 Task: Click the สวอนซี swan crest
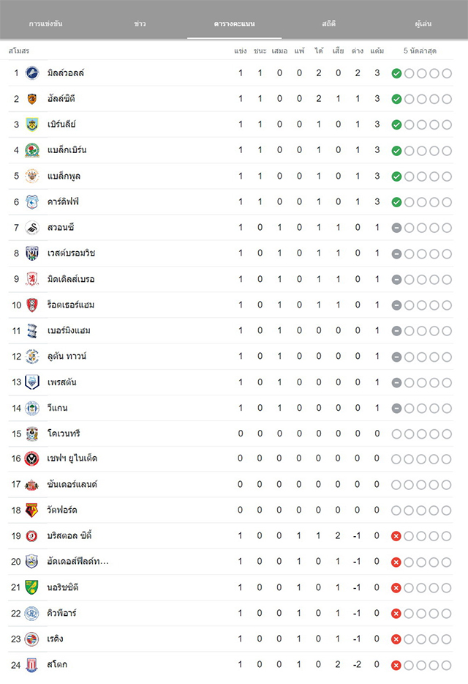pos(32,228)
